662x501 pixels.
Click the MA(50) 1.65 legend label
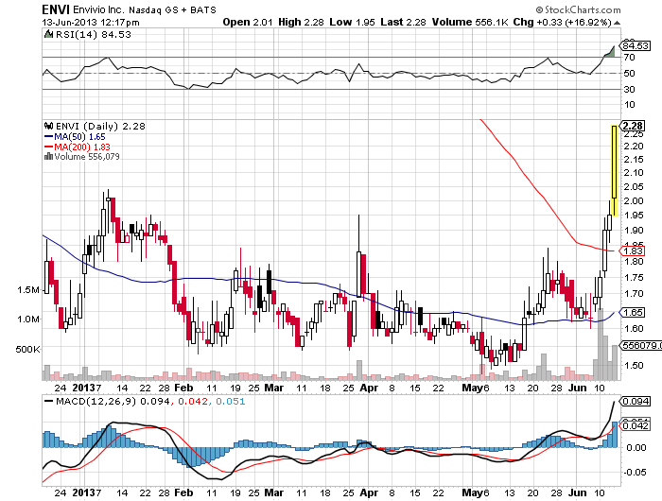pos(79,137)
